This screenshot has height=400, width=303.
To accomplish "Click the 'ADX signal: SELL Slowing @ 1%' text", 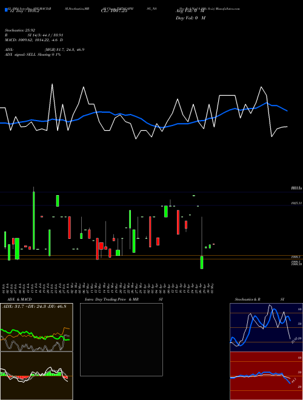I will (33, 55).
